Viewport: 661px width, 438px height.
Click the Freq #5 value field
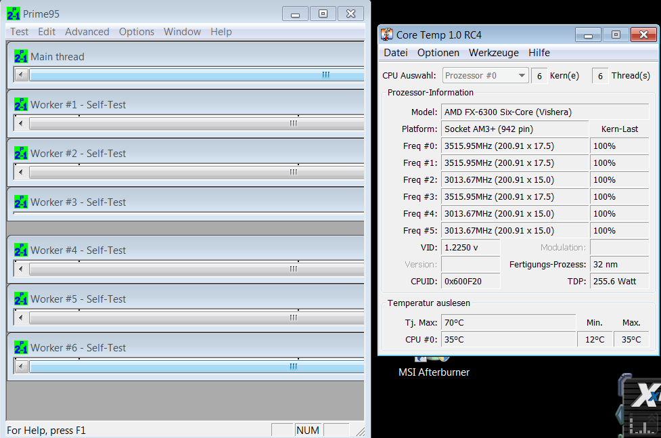pyautogui.click(x=514, y=230)
